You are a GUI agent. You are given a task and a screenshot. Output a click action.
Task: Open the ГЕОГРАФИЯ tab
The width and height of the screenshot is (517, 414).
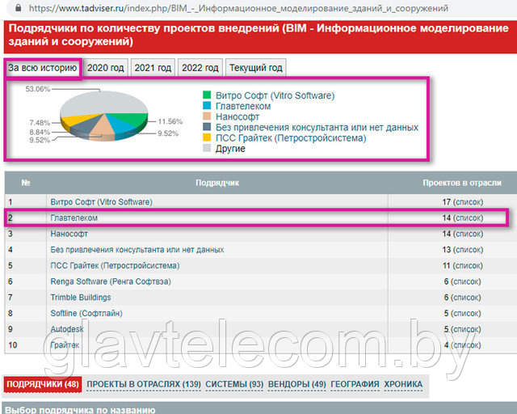click(x=355, y=384)
